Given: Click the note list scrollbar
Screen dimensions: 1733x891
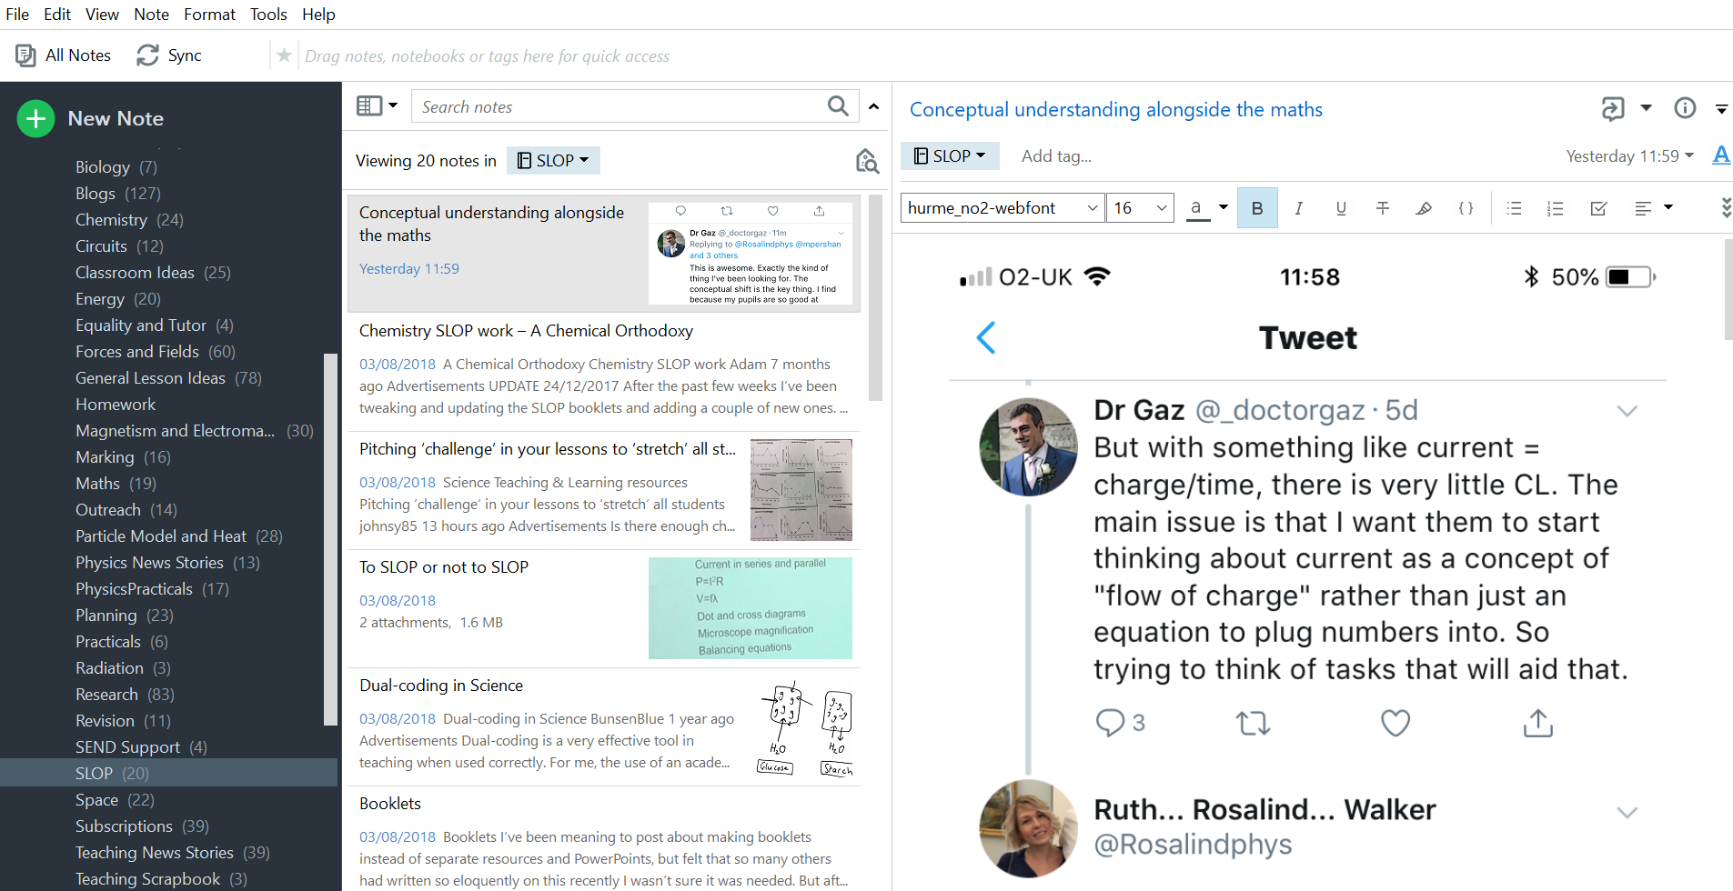Looking at the screenshot, I should pos(875,298).
